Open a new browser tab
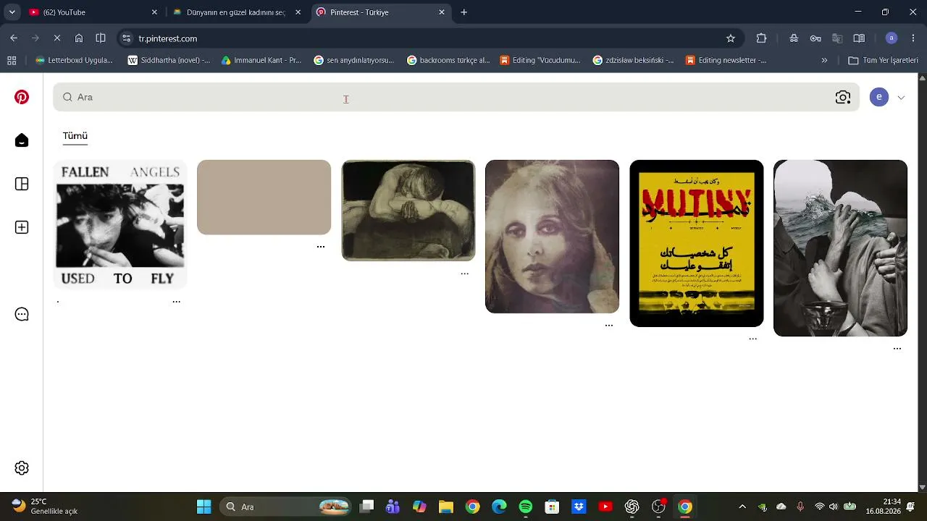Screen dimensions: 927x521 464,12
